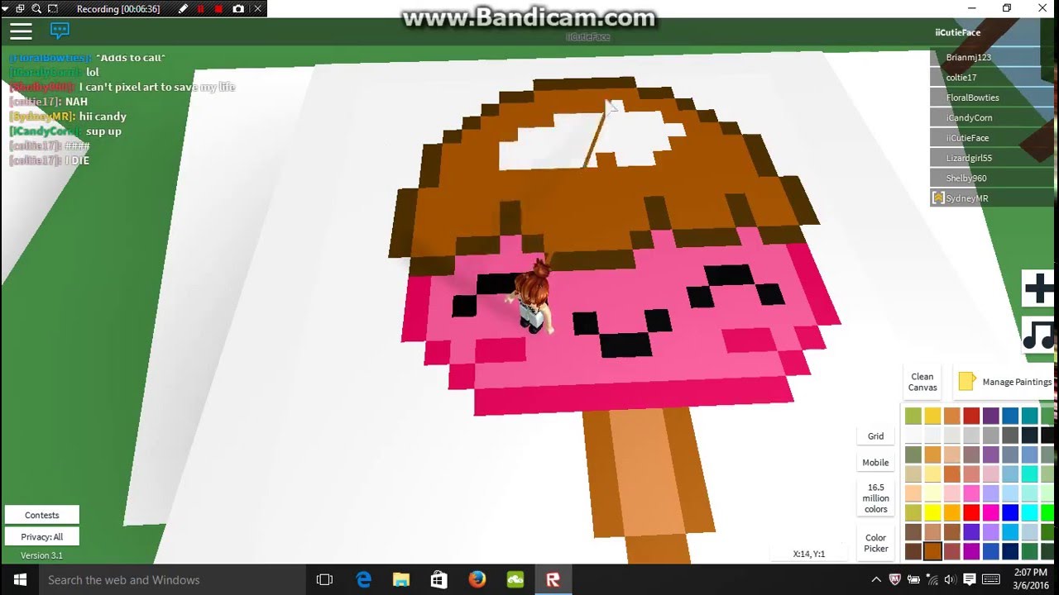Click the Privacy: All setting
The width and height of the screenshot is (1059, 595).
42,536
